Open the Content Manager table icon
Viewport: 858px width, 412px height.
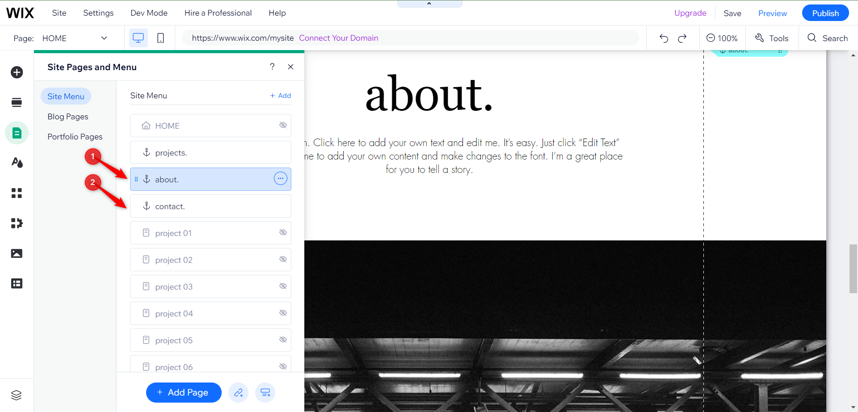point(17,283)
